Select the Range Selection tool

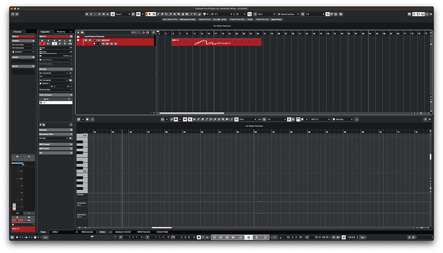[x=153, y=14]
